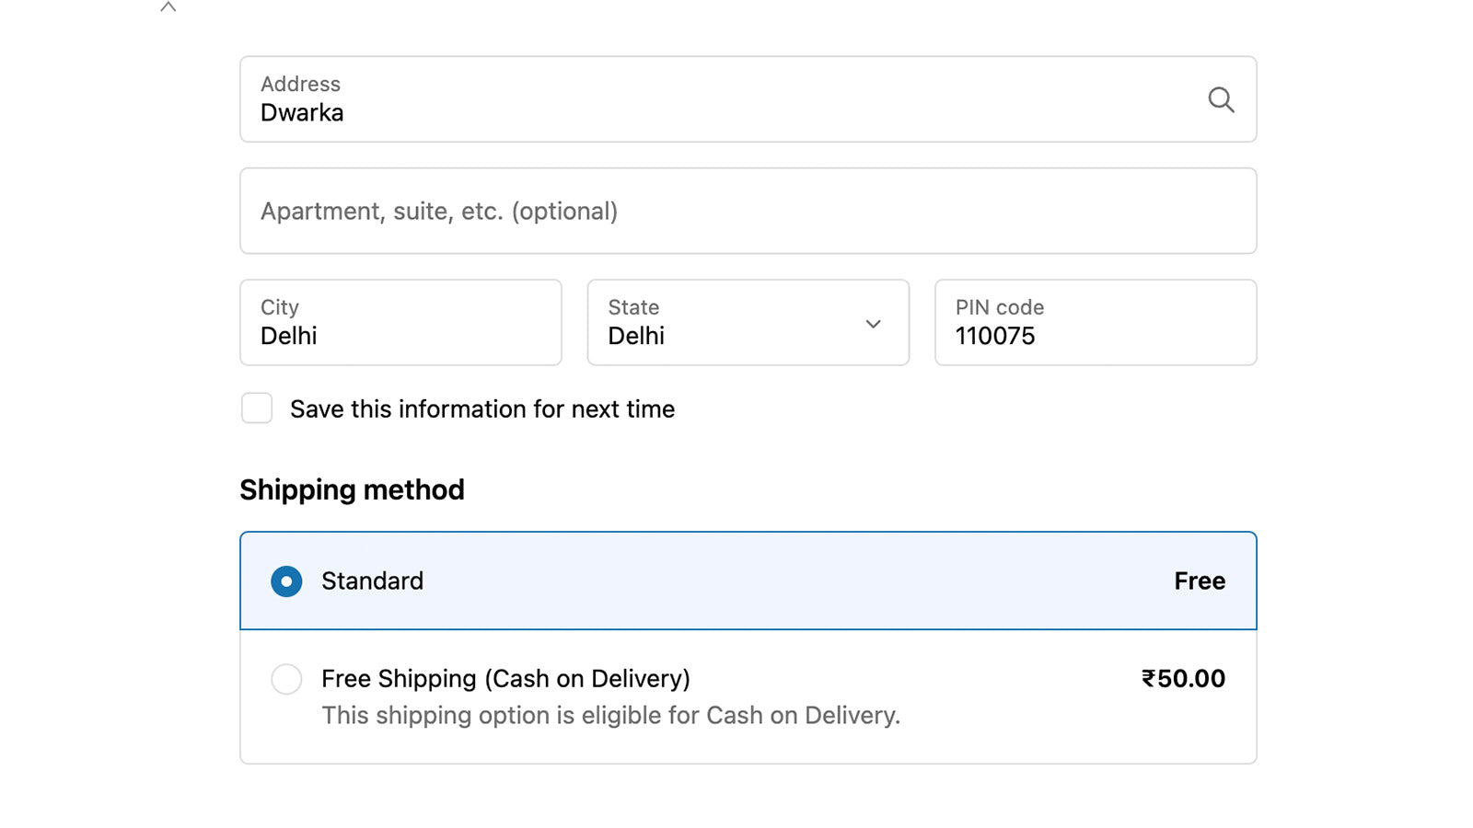Check the Save this information checkbox
1473x828 pixels.
257,408
